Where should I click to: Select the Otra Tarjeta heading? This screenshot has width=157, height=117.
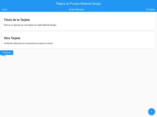pyautogui.click(x=12, y=38)
